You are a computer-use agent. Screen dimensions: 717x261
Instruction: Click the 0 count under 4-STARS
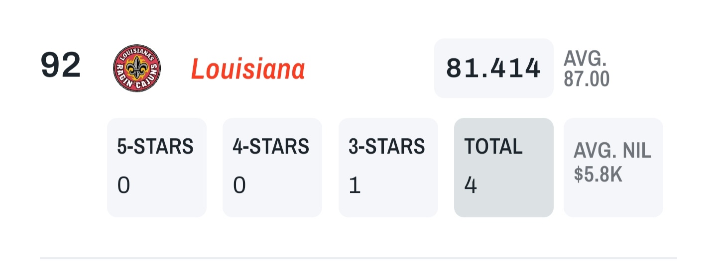(x=239, y=186)
